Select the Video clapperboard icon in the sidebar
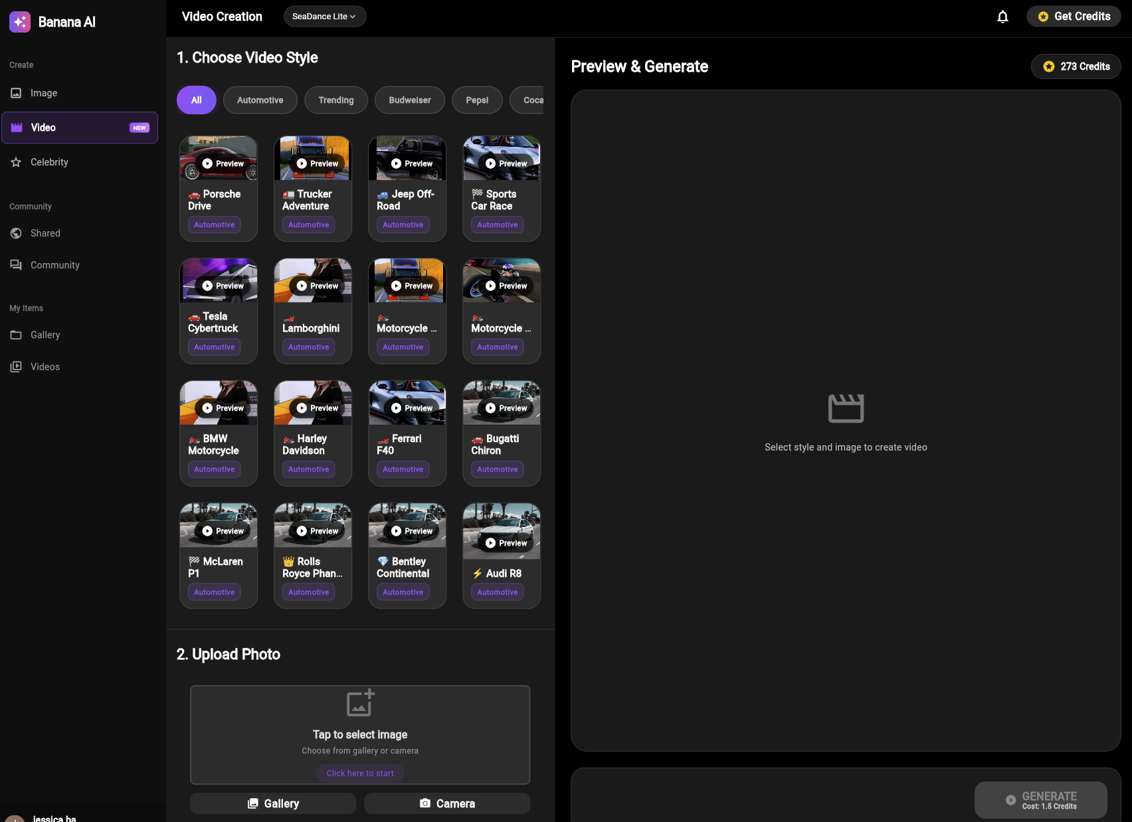This screenshot has height=822, width=1132. [x=17, y=128]
